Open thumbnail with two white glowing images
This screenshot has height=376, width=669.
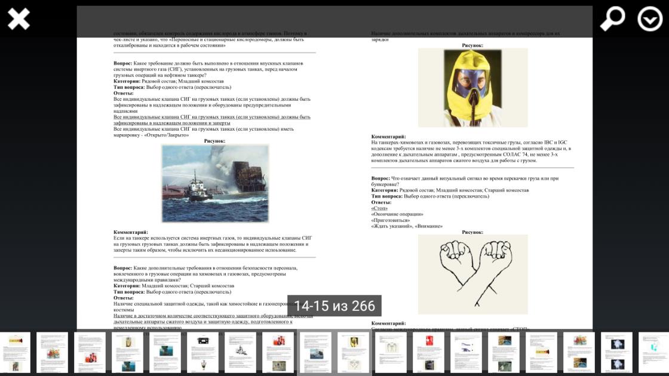pos(616,353)
